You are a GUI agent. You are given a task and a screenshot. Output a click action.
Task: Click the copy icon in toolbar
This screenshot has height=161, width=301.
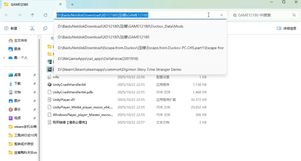[x=45, y=29]
